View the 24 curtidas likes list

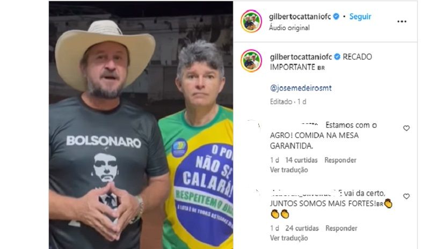pos(302,228)
